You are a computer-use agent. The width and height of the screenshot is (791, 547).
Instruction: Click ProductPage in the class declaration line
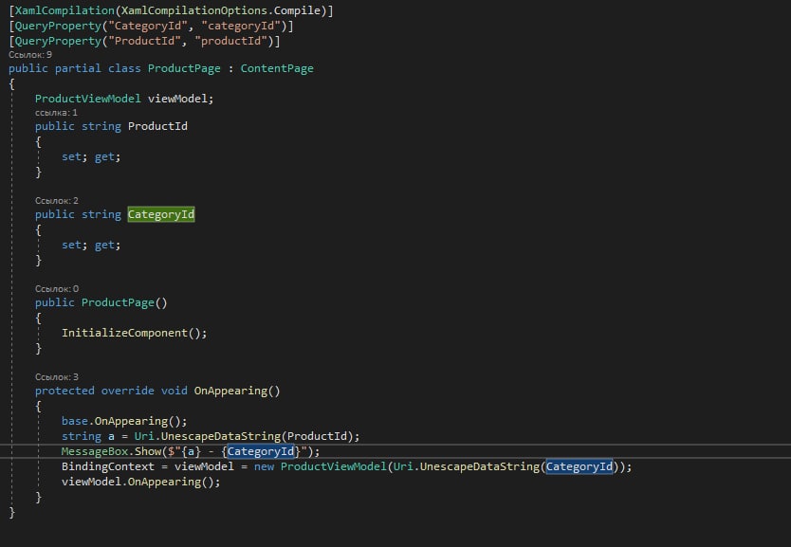point(184,68)
